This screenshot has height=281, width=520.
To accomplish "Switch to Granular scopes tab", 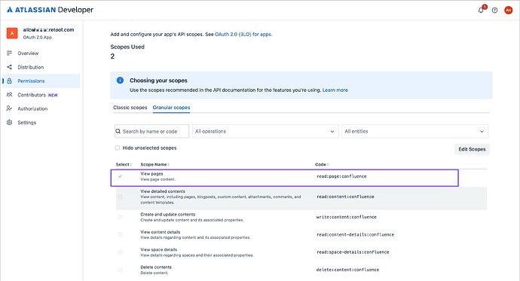I will [171, 108].
